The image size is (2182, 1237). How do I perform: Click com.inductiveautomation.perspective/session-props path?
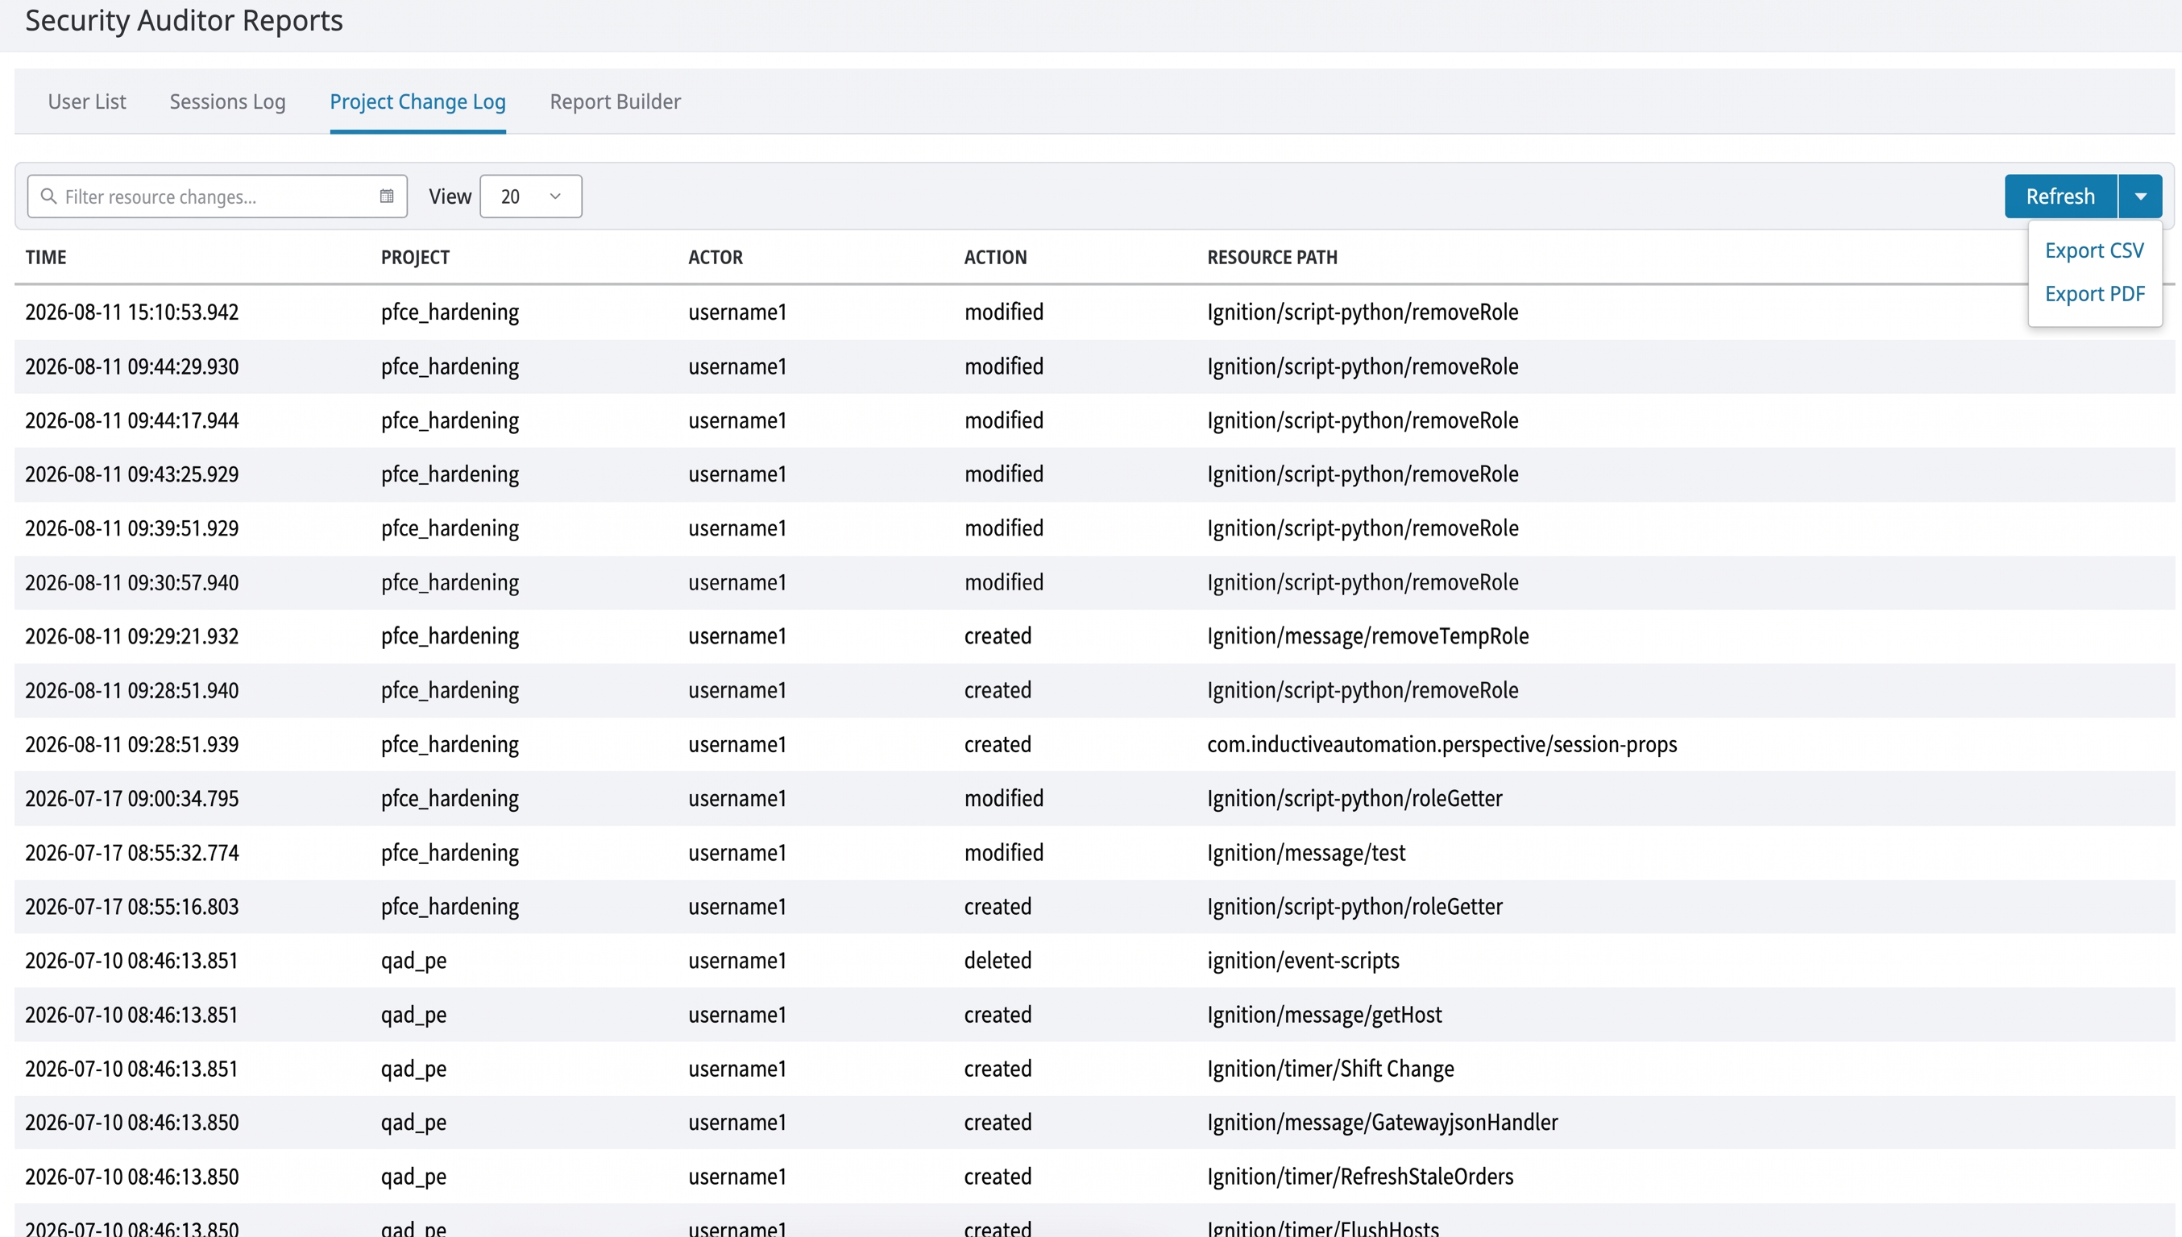click(x=1442, y=744)
